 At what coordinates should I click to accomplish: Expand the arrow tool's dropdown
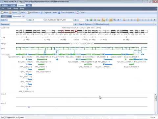(120, 20)
